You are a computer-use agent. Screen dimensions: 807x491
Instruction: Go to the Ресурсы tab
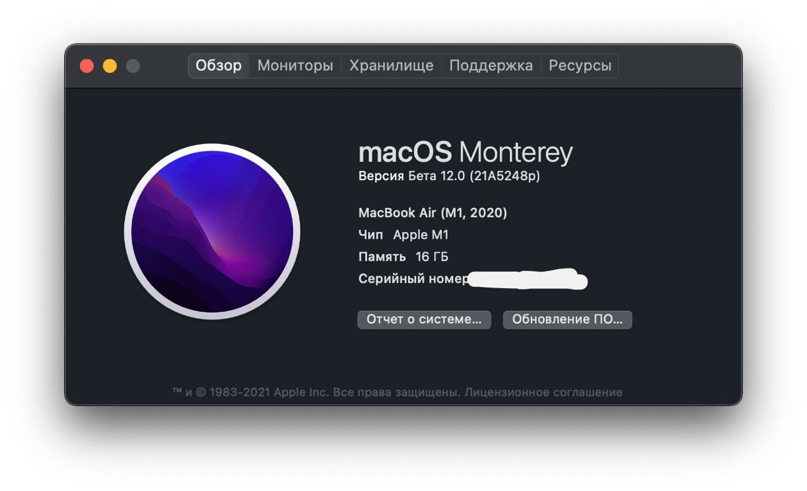(580, 66)
